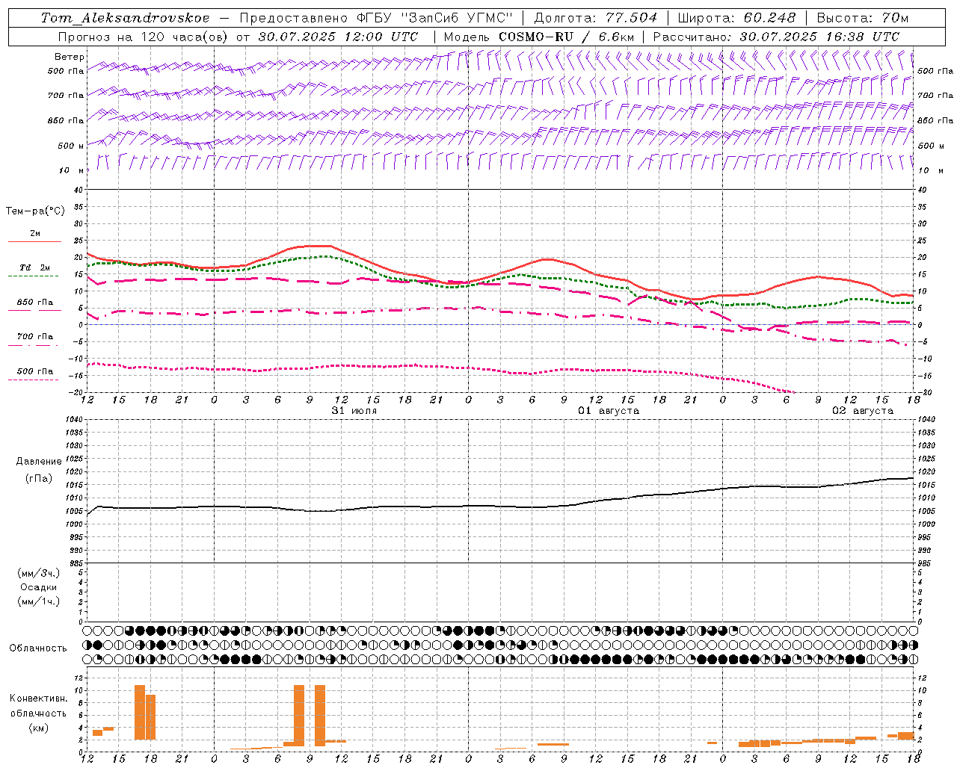Viewport: 957px width, 765px height.
Task: Click the Давление pressure panel label
Action: coord(39,462)
